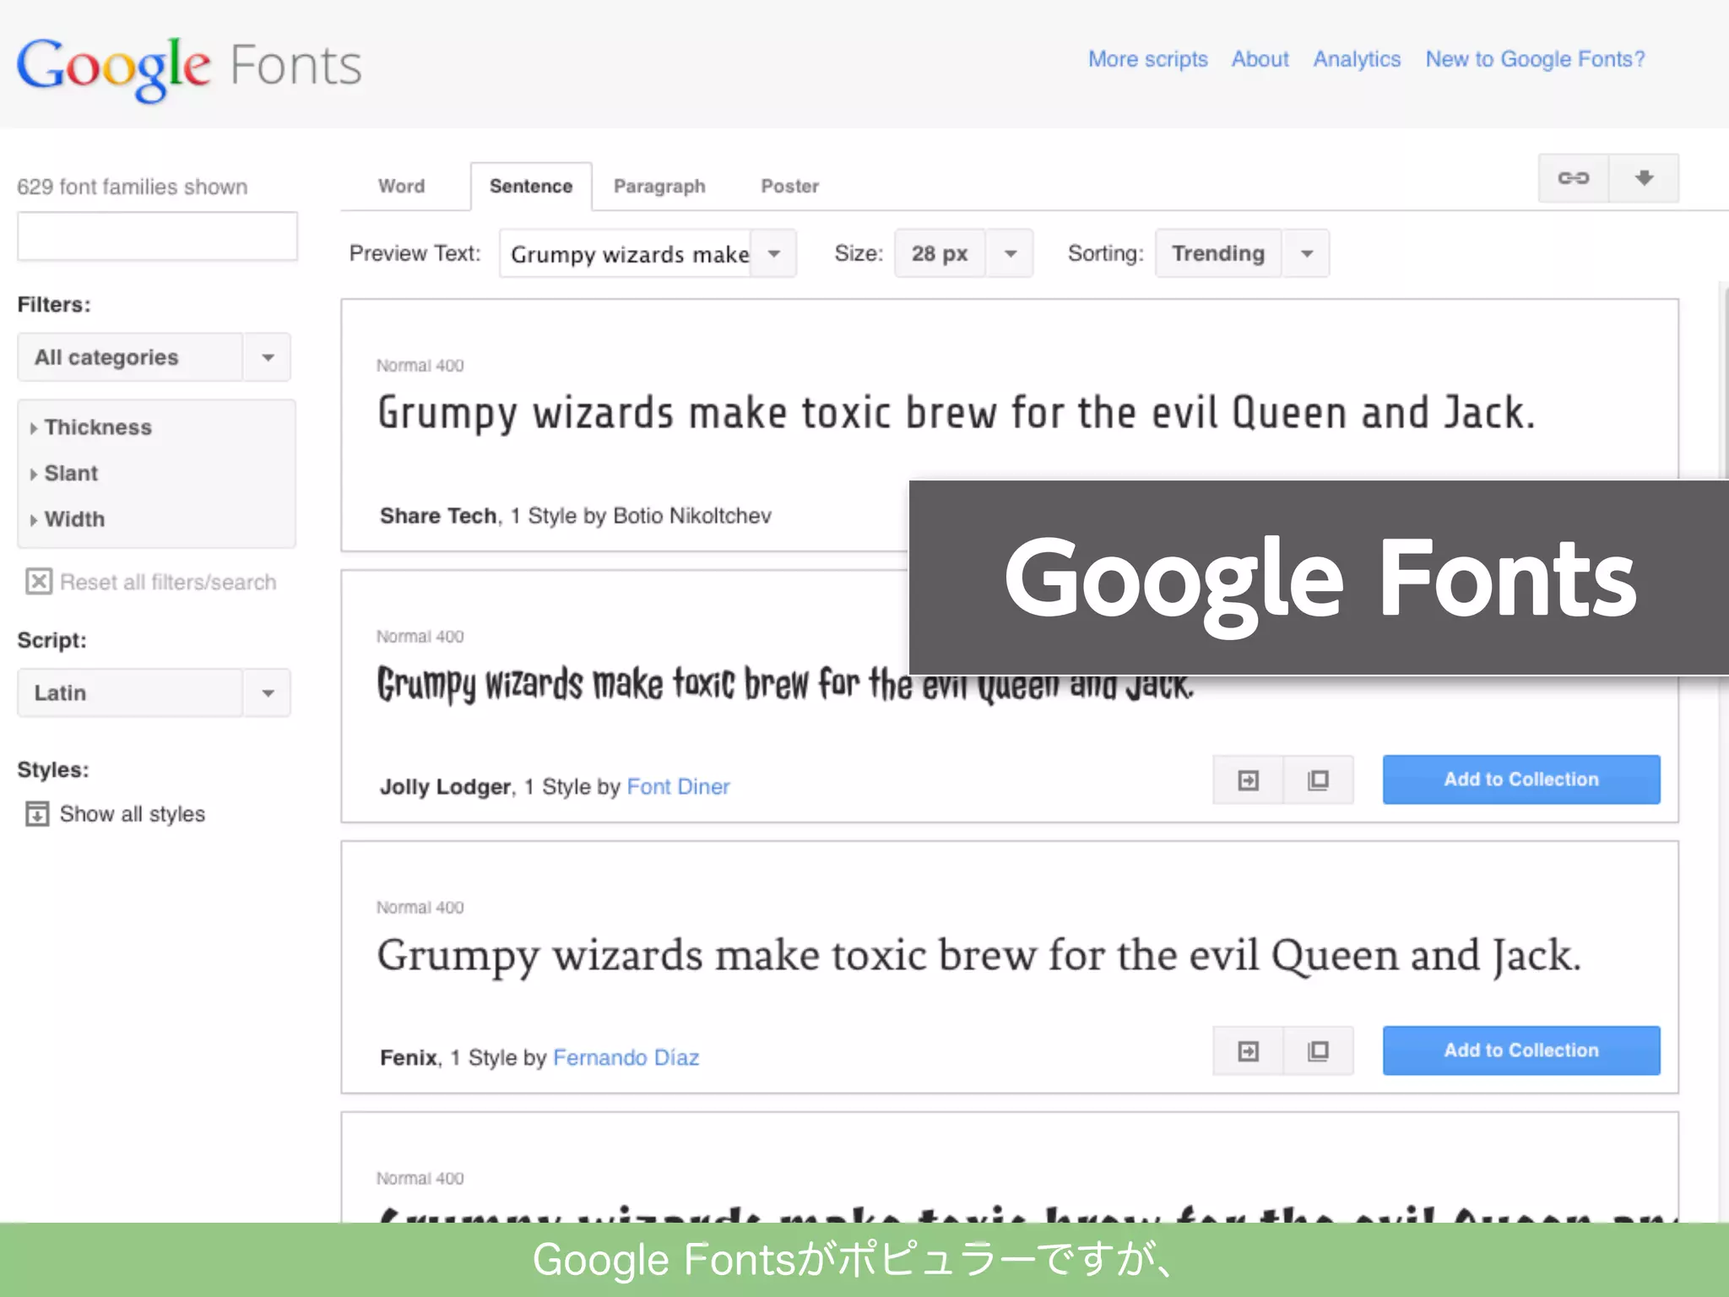The width and height of the screenshot is (1729, 1297).
Task: Open Jolly Lodger pop-out window icon
Action: pyautogui.click(x=1318, y=779)
